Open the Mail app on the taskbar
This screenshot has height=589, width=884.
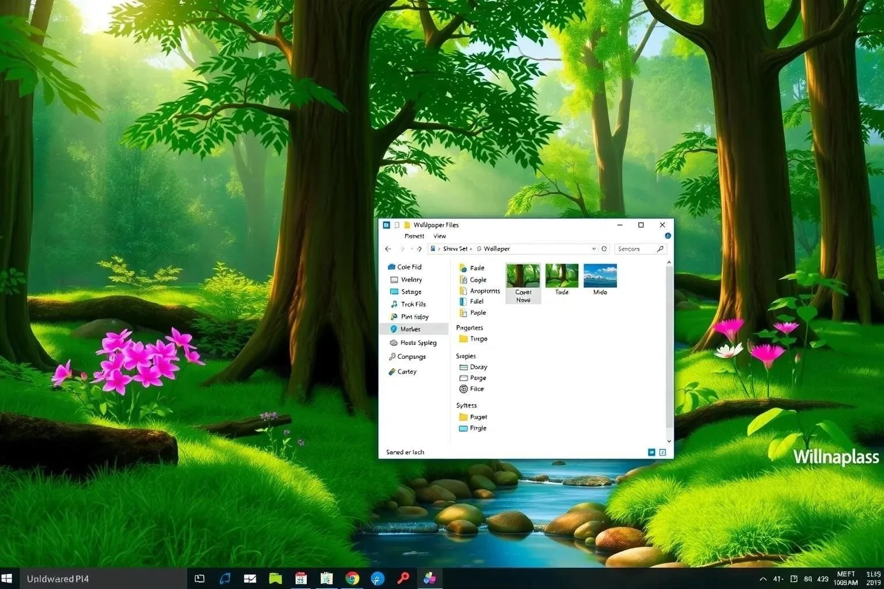click(250, 579)
